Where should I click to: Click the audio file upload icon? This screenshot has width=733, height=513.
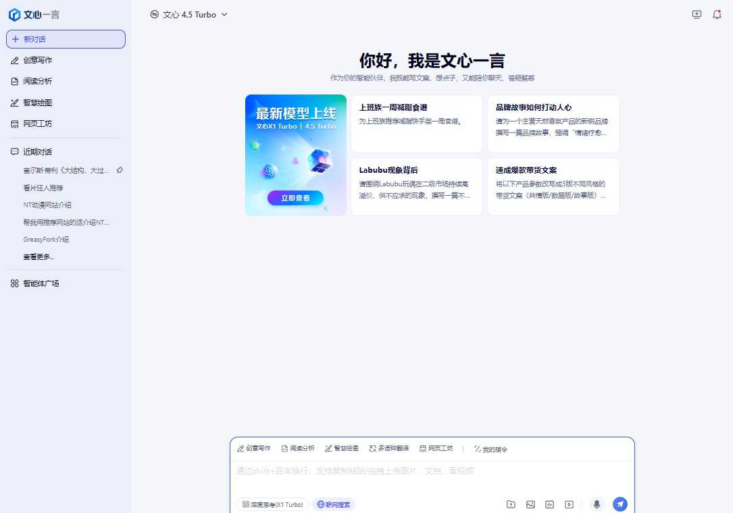(549, 504)
